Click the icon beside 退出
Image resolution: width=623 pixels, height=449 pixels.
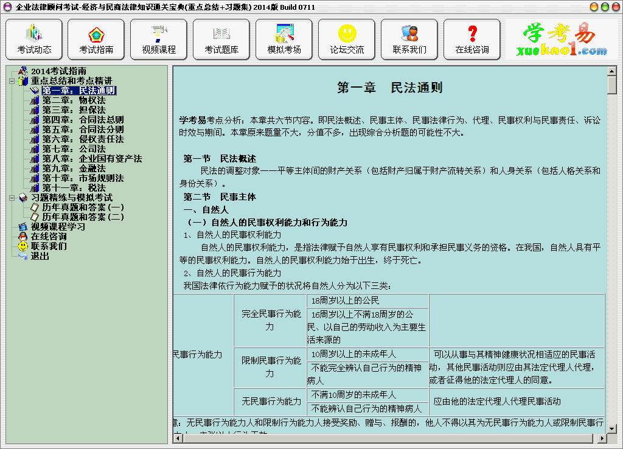coord(23,256)
